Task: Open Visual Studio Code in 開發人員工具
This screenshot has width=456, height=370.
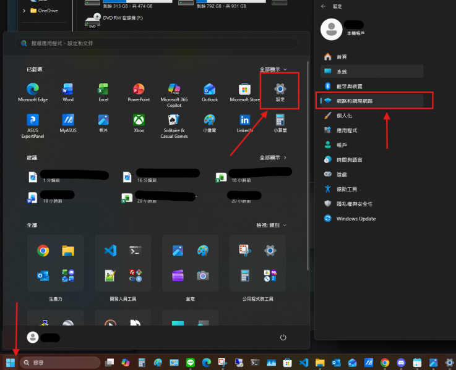Action: click(111, 250)
